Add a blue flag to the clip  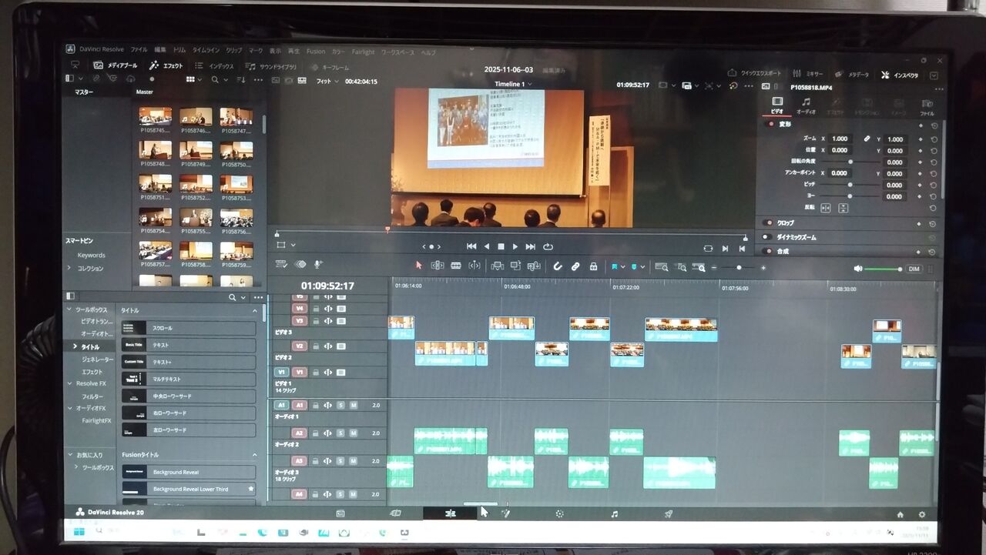[615, 267]
